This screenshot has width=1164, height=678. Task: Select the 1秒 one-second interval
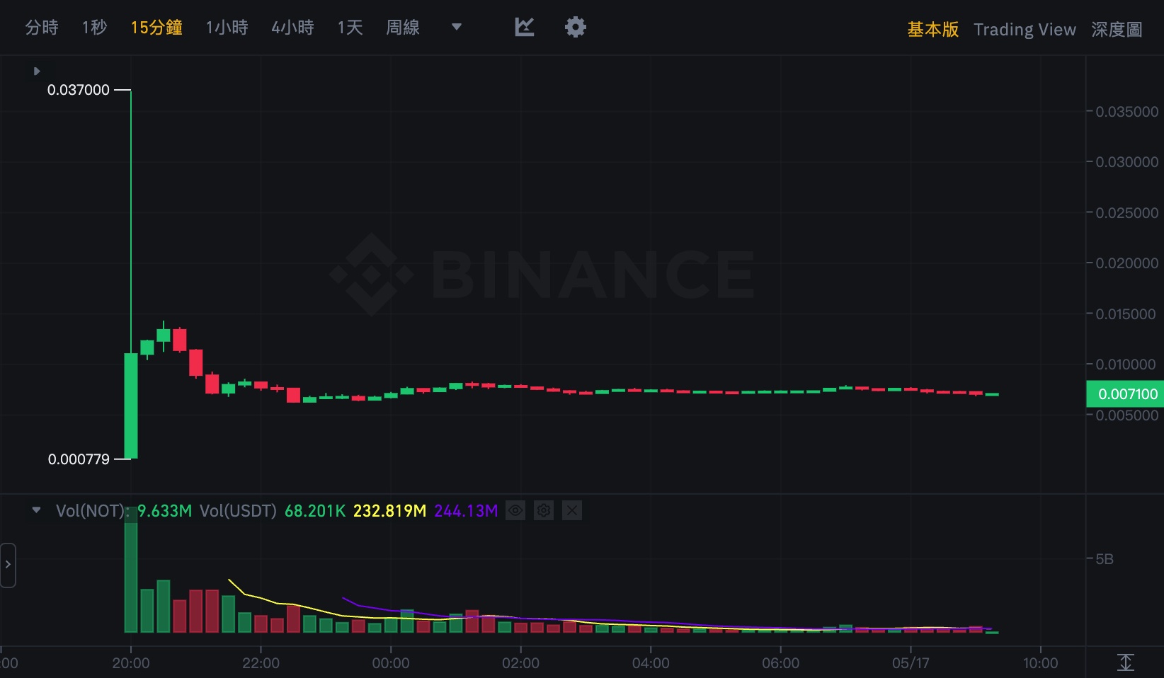tap(94, 27)
